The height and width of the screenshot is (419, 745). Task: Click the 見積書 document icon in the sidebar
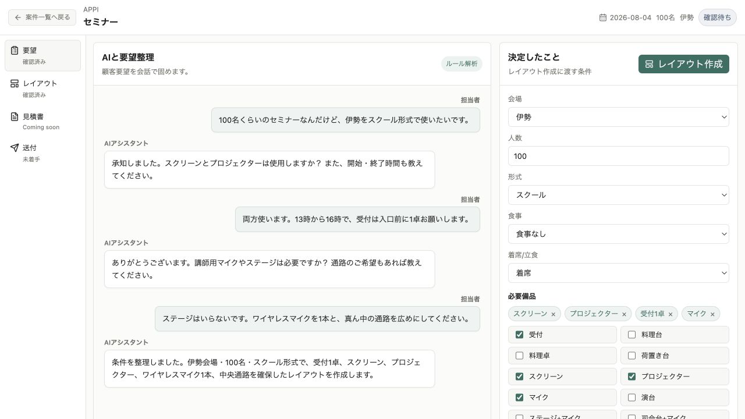(x=15, y=117)
